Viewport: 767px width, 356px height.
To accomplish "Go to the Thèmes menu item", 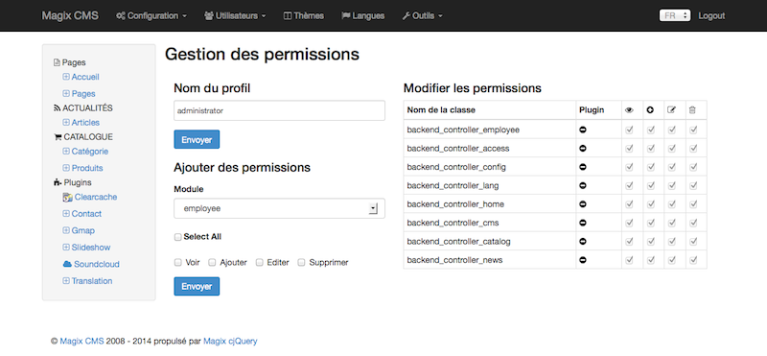I will (304, 15).
